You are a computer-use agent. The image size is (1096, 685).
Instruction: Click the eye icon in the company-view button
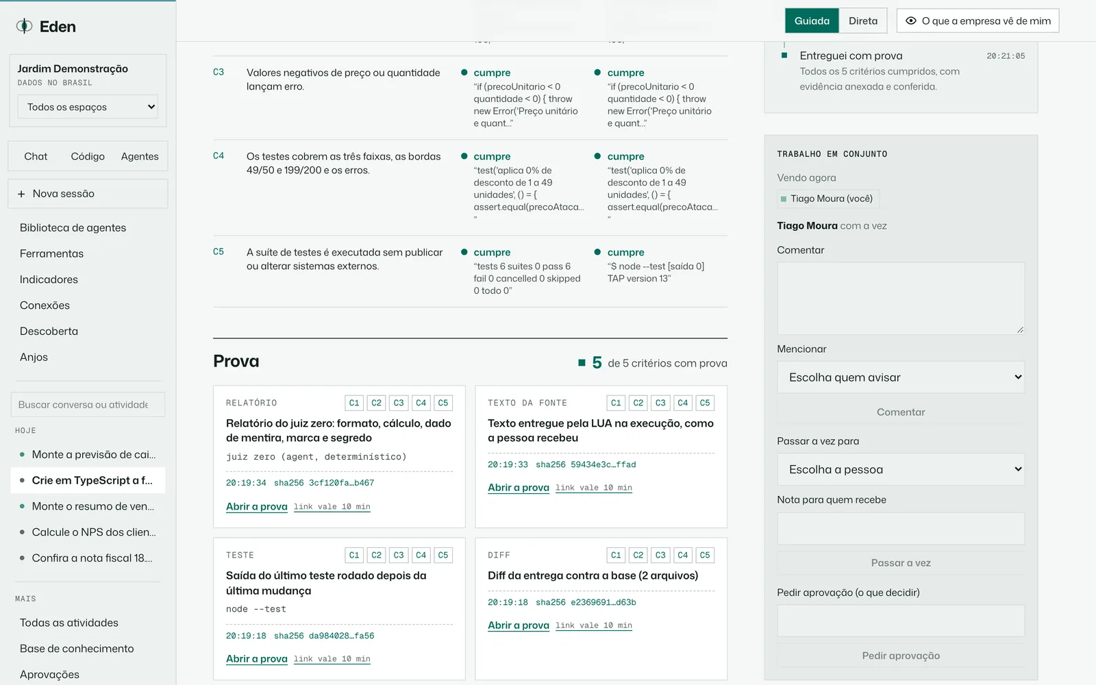911,21
